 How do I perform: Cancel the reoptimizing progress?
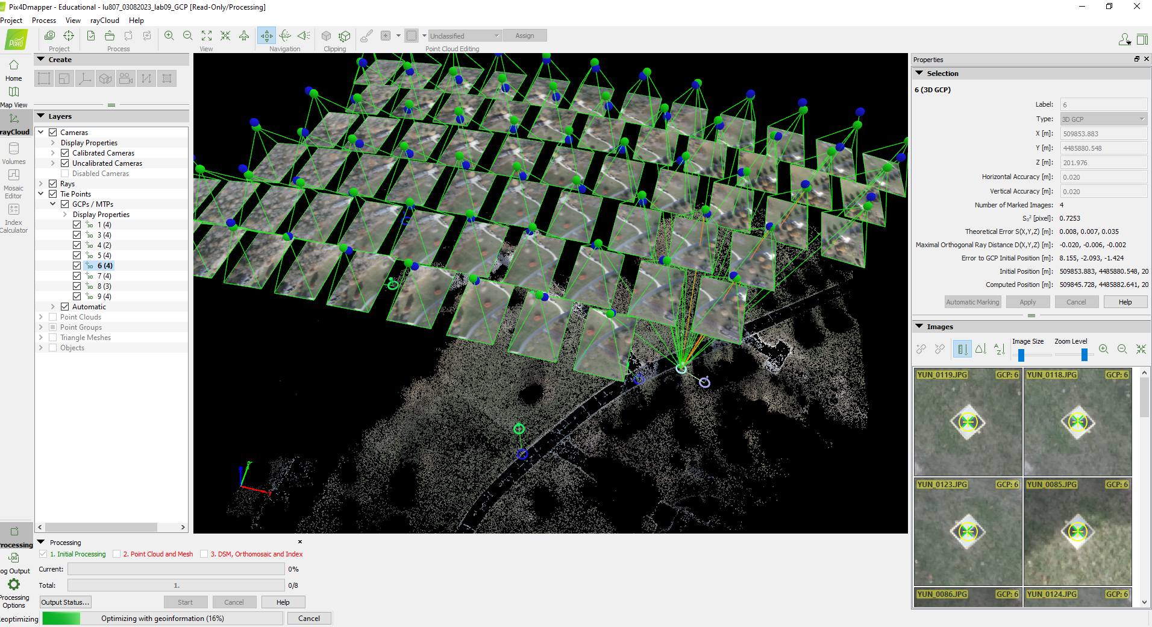tap(309, 619)
